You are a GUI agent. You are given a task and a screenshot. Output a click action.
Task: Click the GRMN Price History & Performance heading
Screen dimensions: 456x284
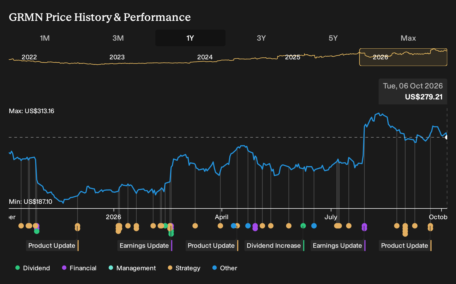(x=100, y=17)
